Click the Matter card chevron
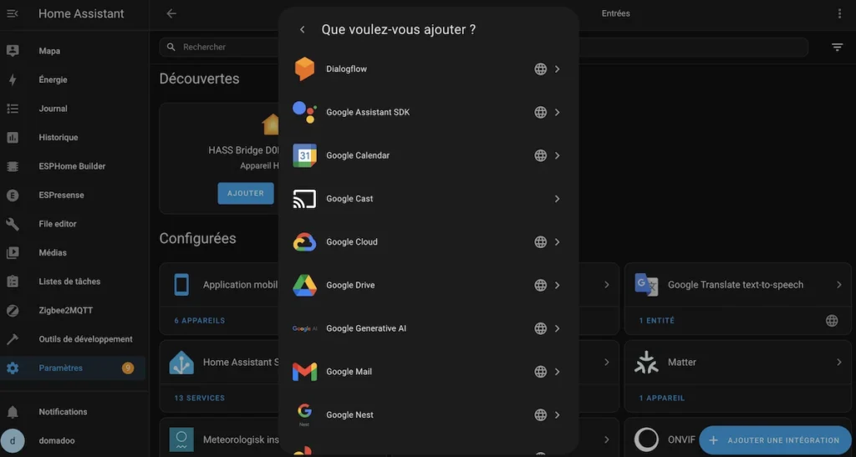This screenshot has width=856, height=457. tap(839, 362)
